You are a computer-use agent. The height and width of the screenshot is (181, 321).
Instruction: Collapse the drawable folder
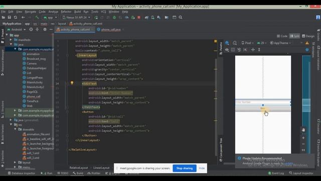[x=15, y=129]
